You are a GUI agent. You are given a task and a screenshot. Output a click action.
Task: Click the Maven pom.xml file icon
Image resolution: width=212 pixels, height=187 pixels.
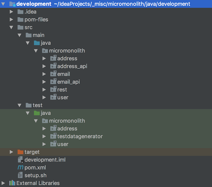pos(20,167)
